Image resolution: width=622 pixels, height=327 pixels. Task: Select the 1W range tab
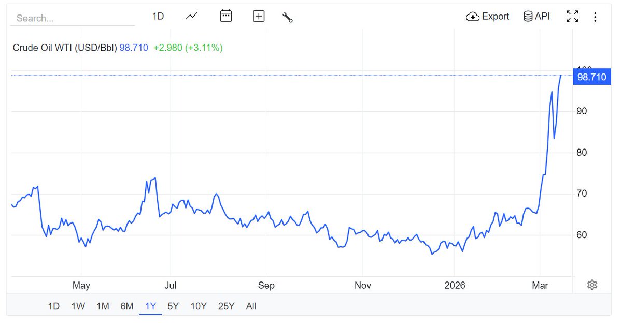click(x=78, y=306)
